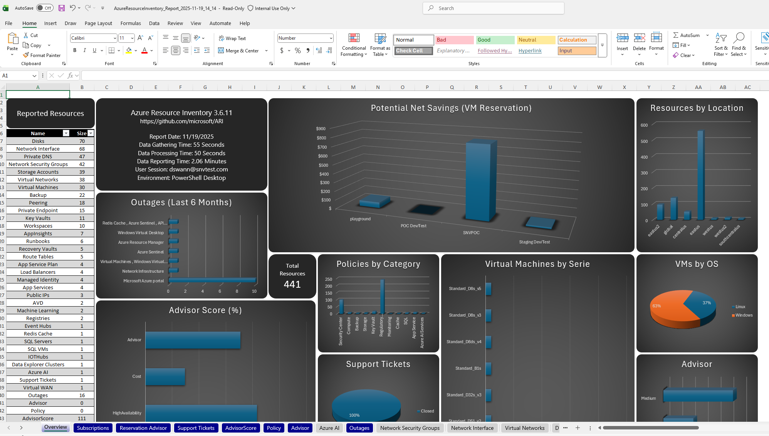The height and width of the screenshot is (436, 769).
Task: Apply the Good cell style
Action: (495, 40)
